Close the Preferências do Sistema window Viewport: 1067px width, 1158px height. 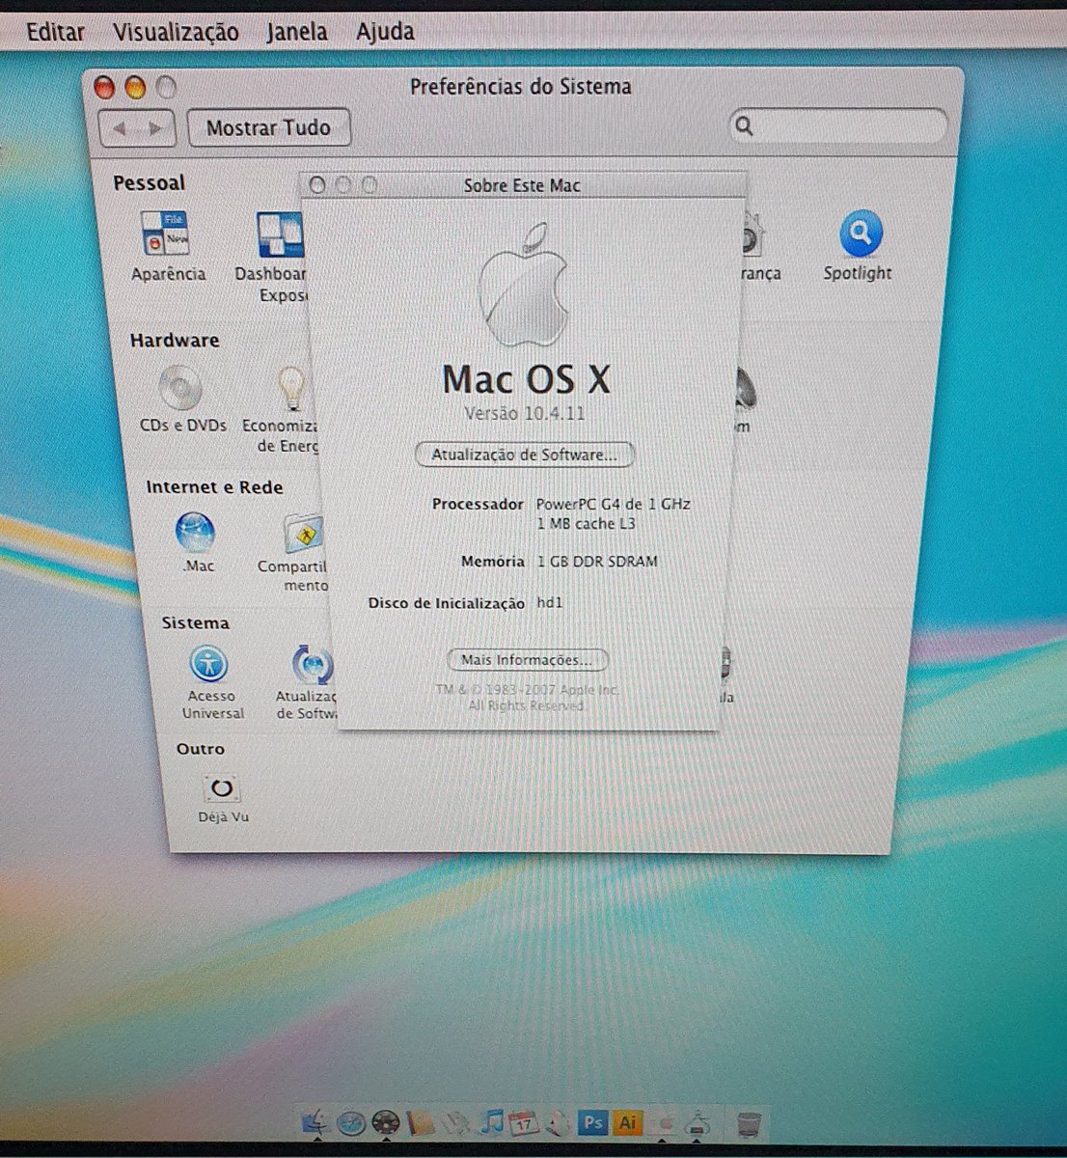[104, 89]
